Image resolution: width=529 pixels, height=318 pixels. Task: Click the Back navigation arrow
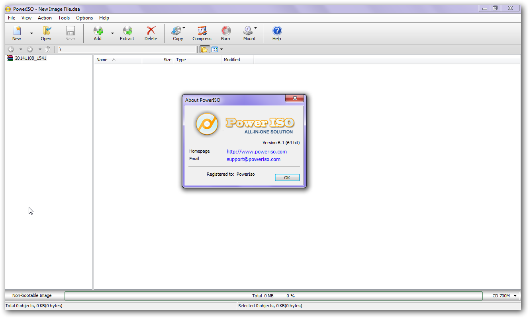[x=11, y=49]
